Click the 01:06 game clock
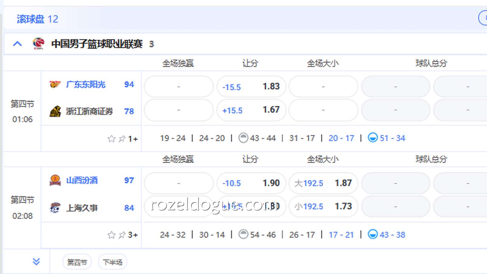 click(x=22, y=119)
